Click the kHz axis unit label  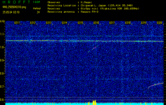pyautogui.click(x=2, y=21)
